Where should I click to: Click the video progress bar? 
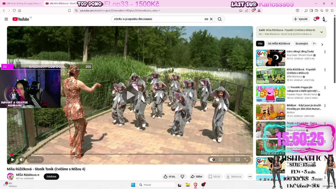(x=130, y=154)
